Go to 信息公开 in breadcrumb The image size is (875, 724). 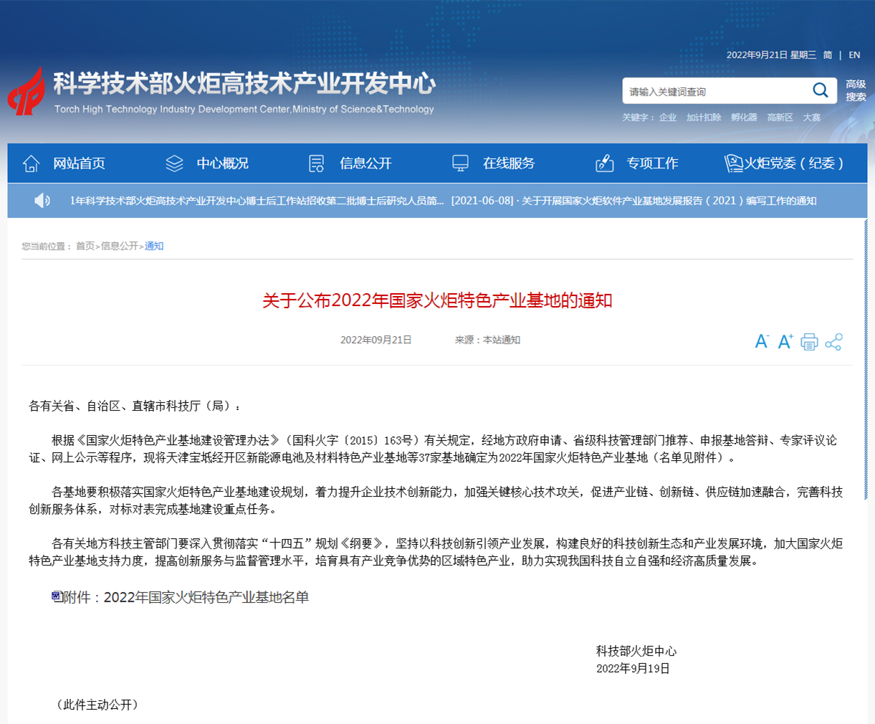(x=120, y=246)
